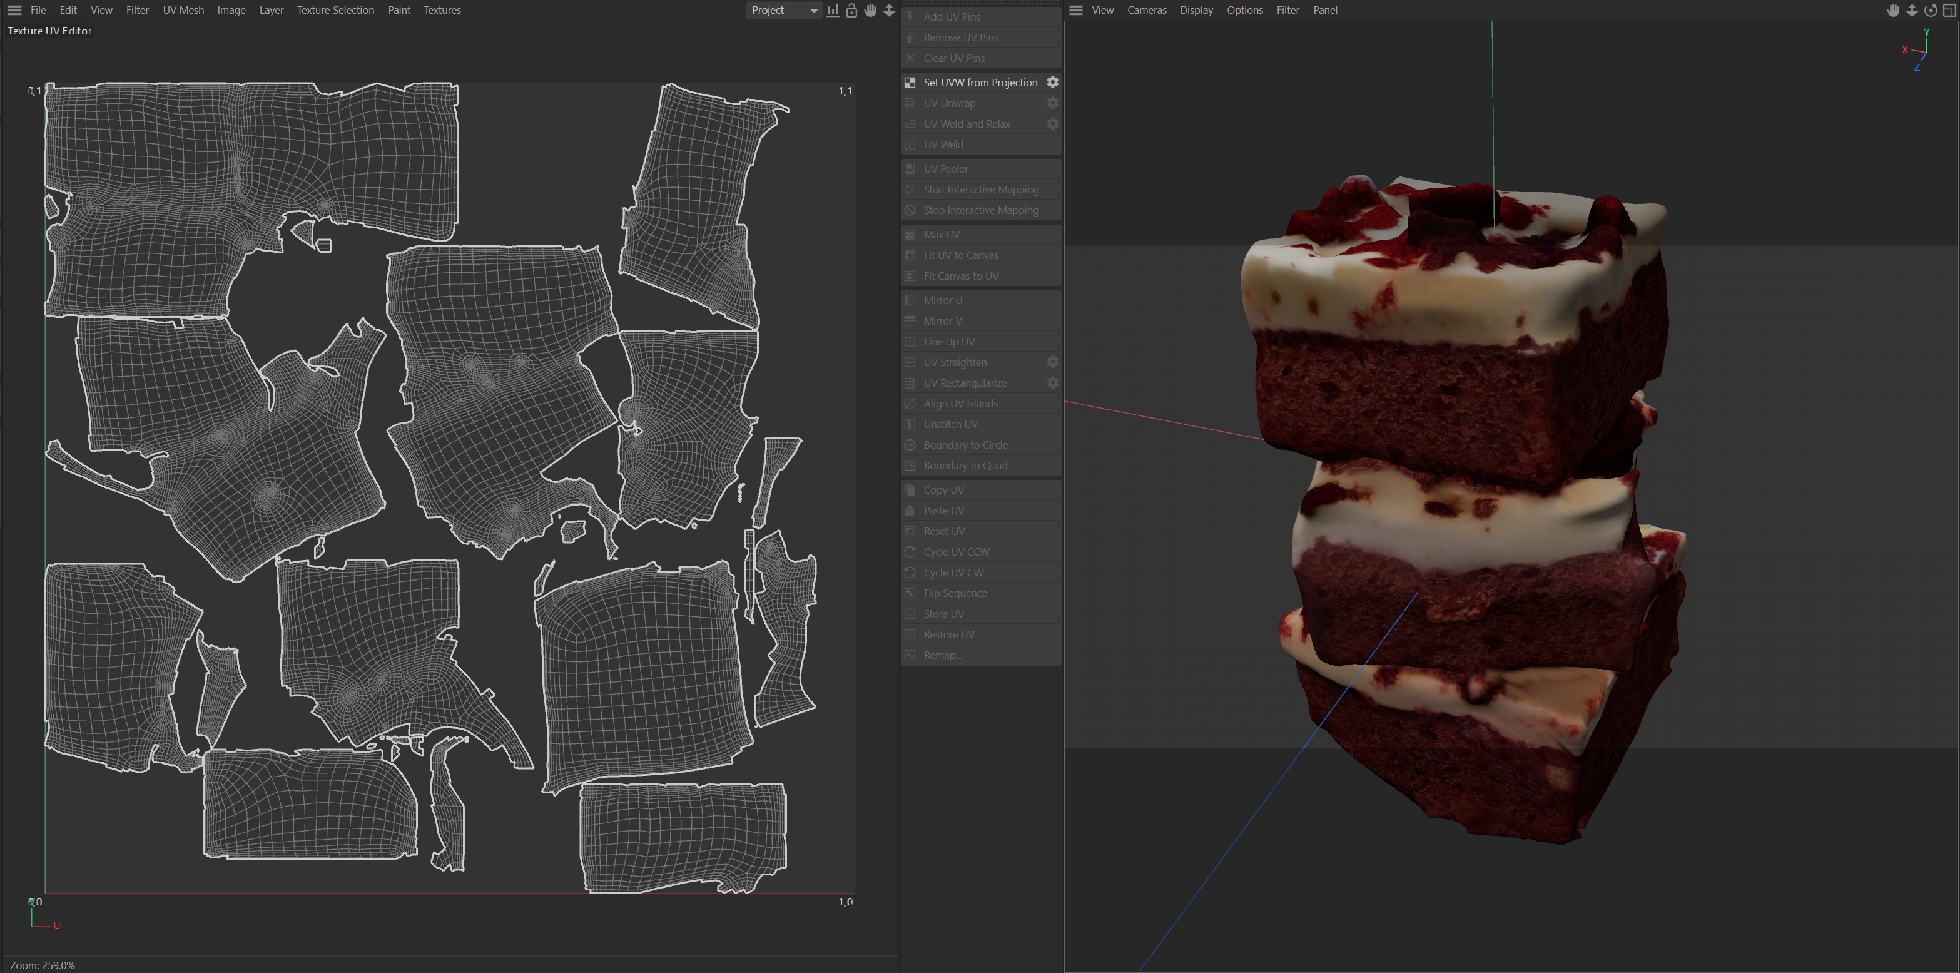Click 3D viewport pan hand icon
Screen dimensions: 1960x973
[x=1893, y=10]
